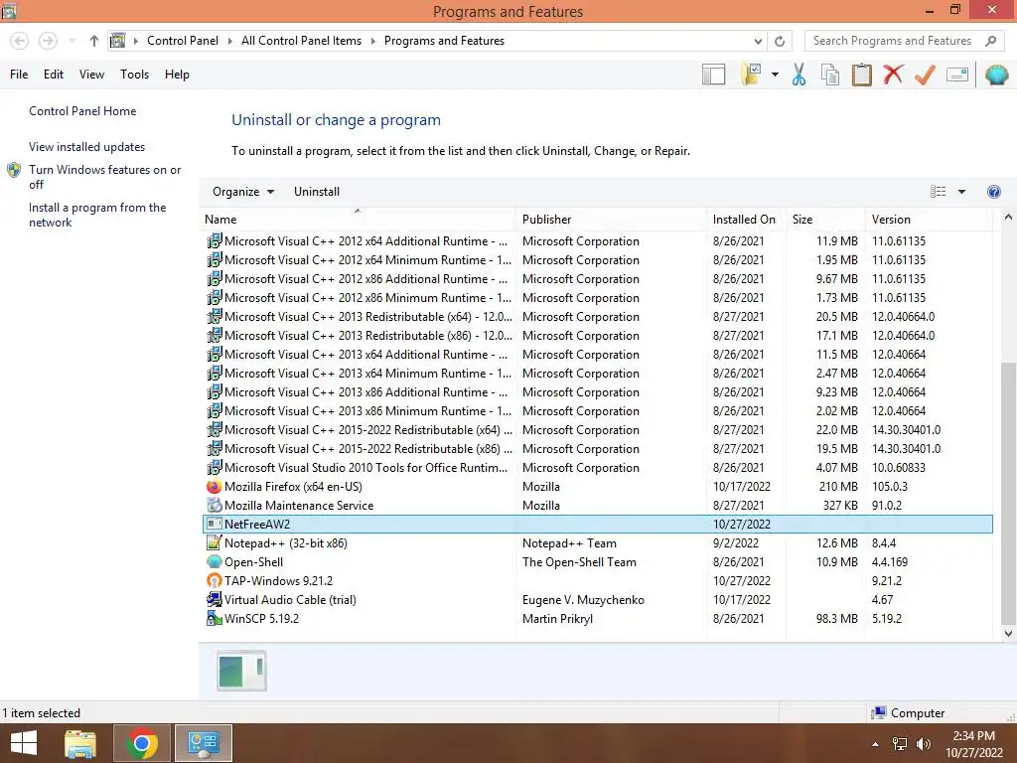The height and width of the screenshot is (763, 1017).
Task: Select Microsoft Visual C++ 2013 Redistributable (x86) row
Action: 597,336
